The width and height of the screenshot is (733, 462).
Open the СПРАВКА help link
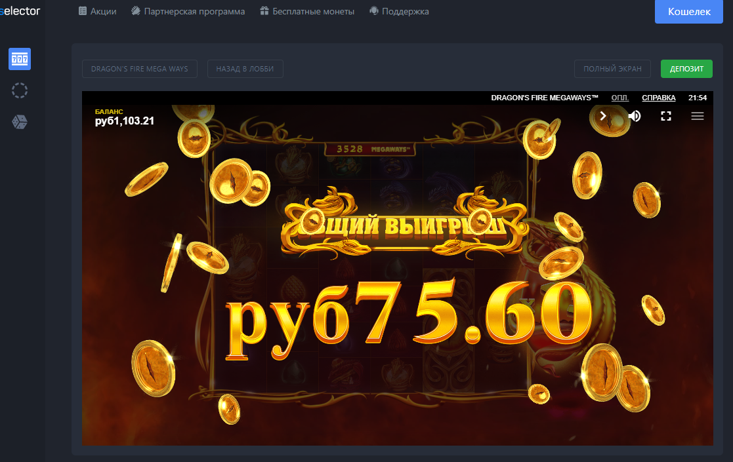point(658,98)
